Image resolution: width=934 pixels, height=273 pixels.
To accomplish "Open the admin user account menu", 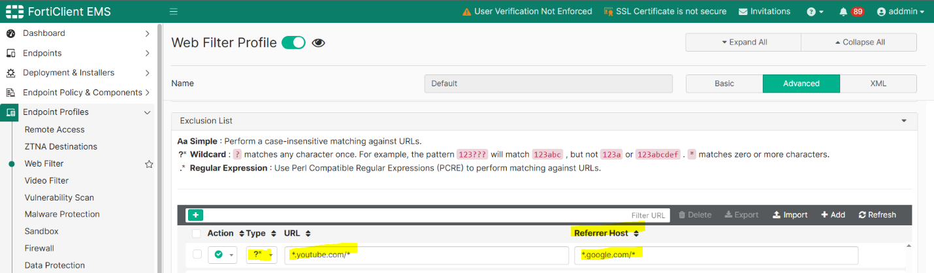I will (x=900, y=12).
